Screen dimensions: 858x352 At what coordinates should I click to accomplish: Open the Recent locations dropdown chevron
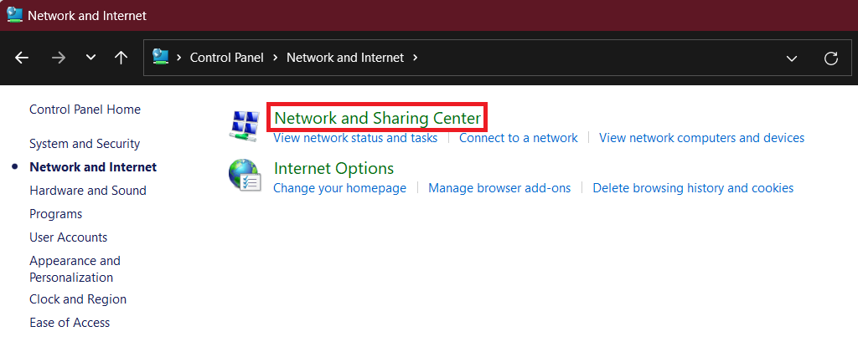90,58
